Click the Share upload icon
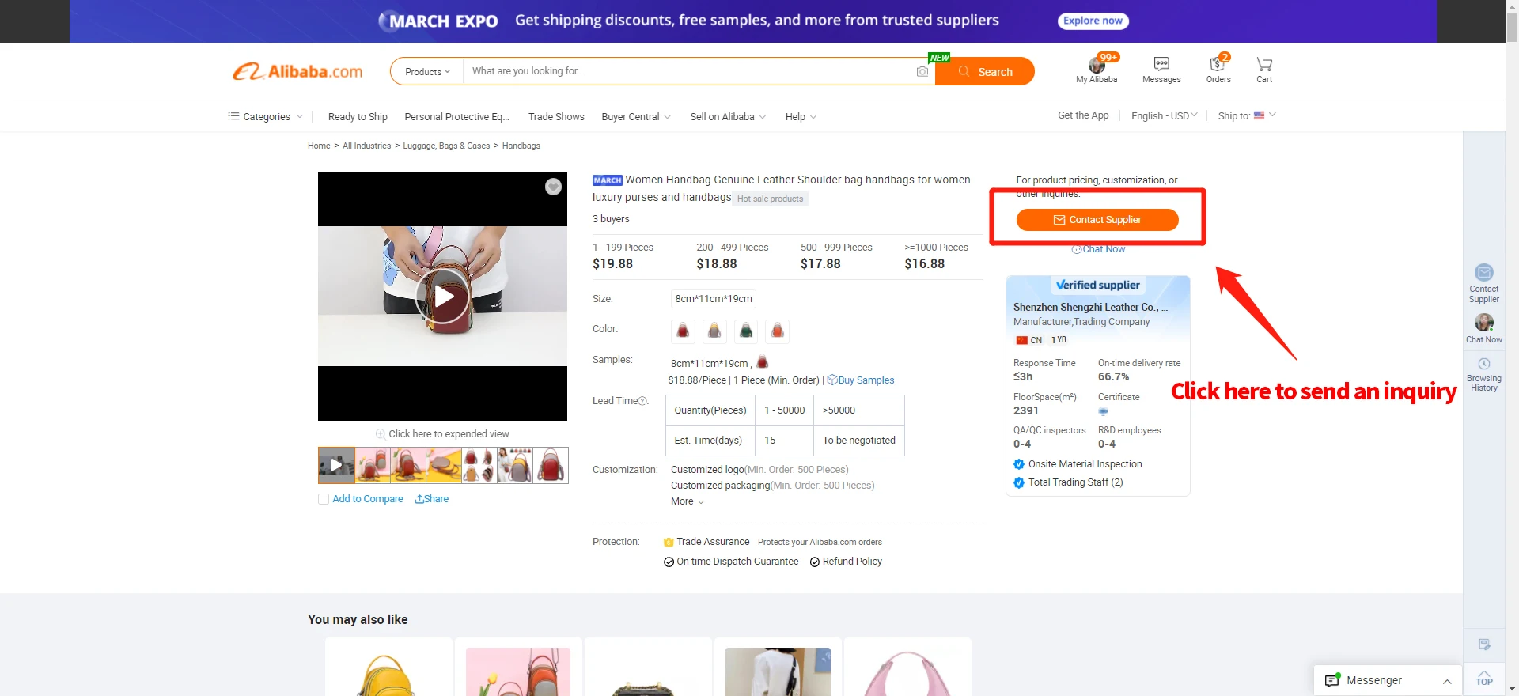This screenshot has height=696, width=1519. (419, 499)
